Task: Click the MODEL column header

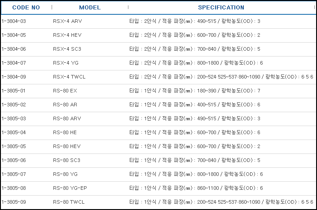Action: (90, 8)
